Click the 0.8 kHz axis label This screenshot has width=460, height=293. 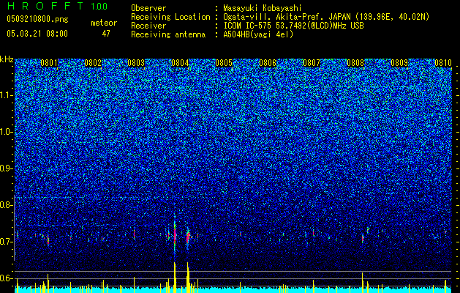pos(7,205)
